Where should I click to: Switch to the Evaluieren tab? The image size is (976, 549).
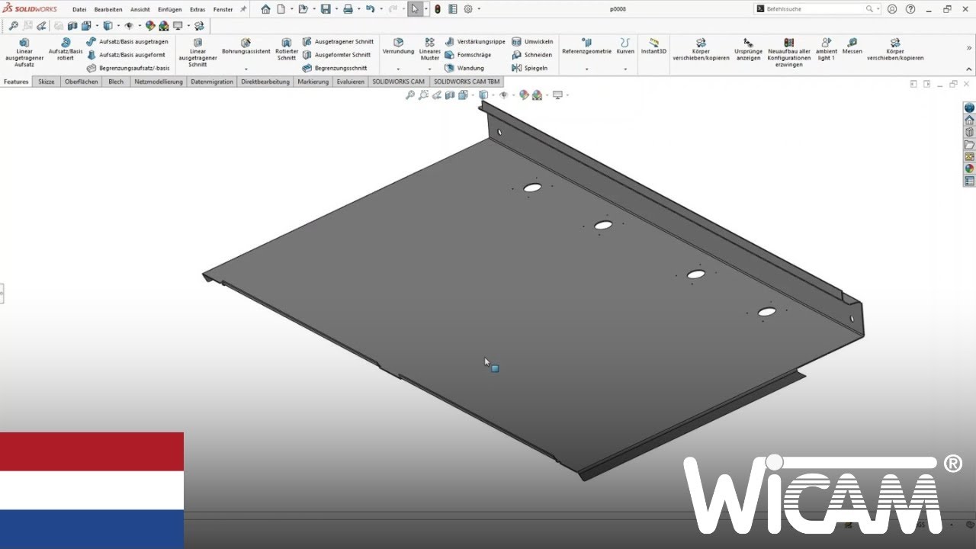351,81
